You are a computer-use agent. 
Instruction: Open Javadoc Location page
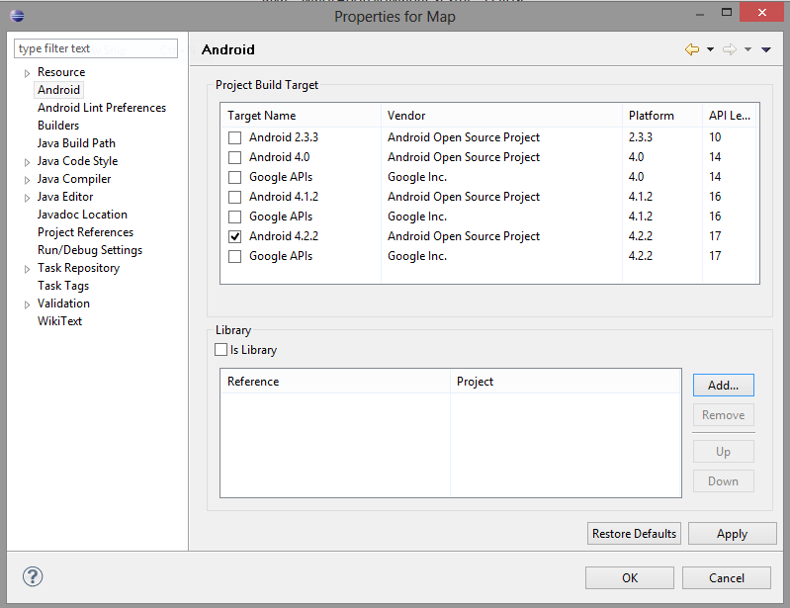coord(82,215)
